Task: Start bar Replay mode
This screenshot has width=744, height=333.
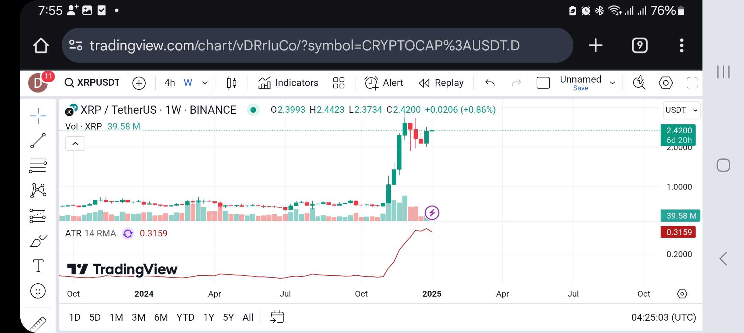Action: pyautogui.click(x=441, y=83)
